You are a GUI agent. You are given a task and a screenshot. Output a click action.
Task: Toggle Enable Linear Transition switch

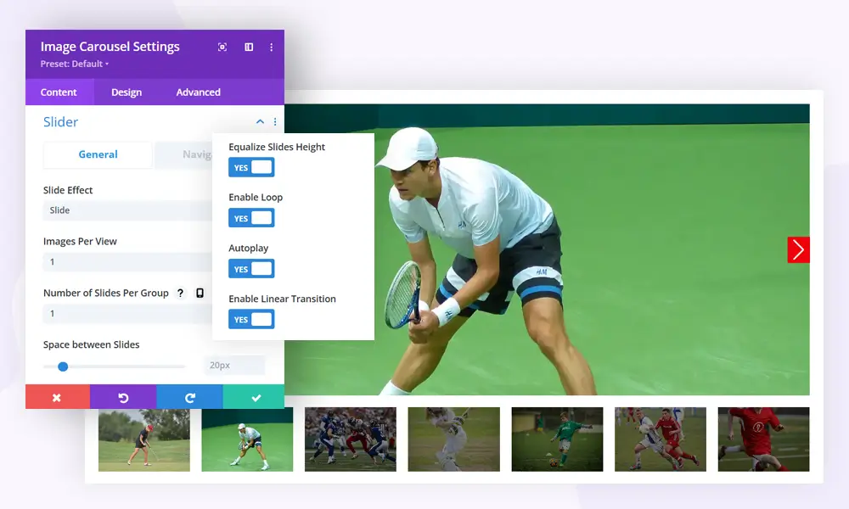(x=251, y=319)
